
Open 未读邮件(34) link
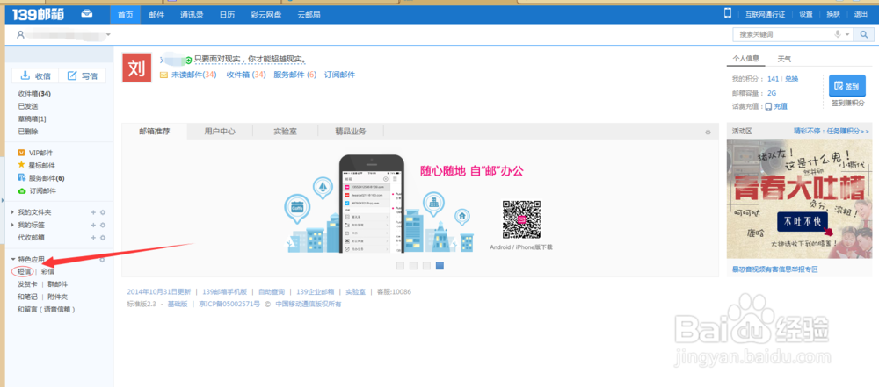[x=194, y=75]
